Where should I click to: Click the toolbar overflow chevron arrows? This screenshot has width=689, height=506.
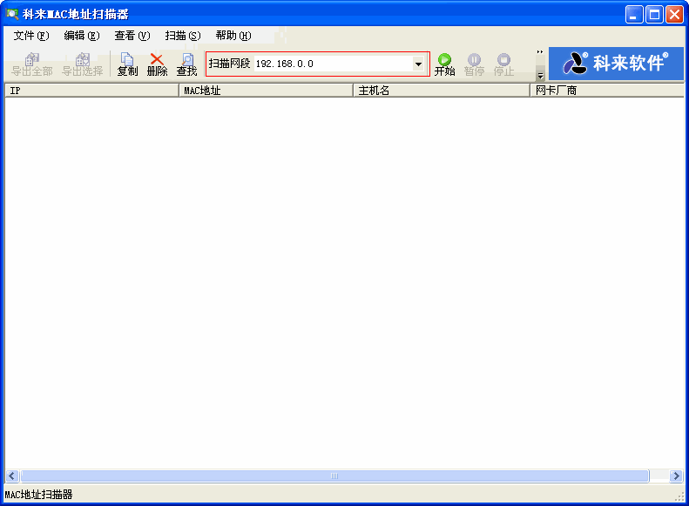coord(540,52)
